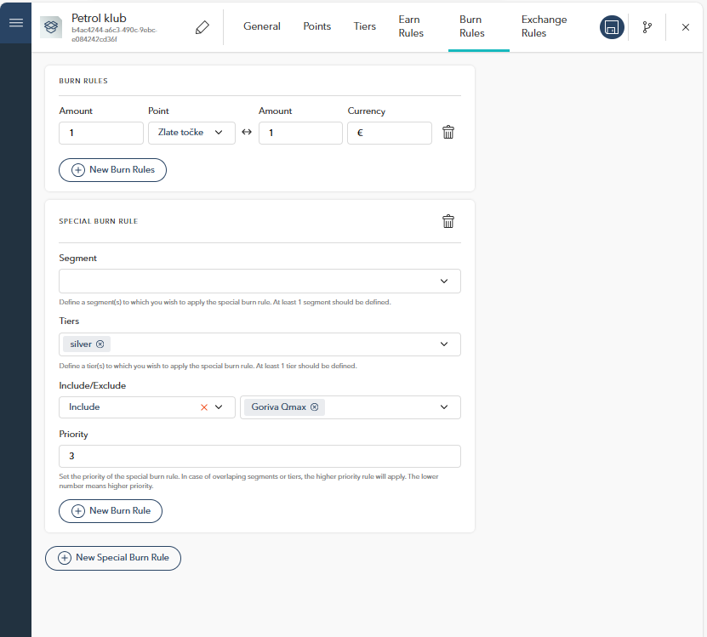Focus the Priority input field

[x=259, y=456]
